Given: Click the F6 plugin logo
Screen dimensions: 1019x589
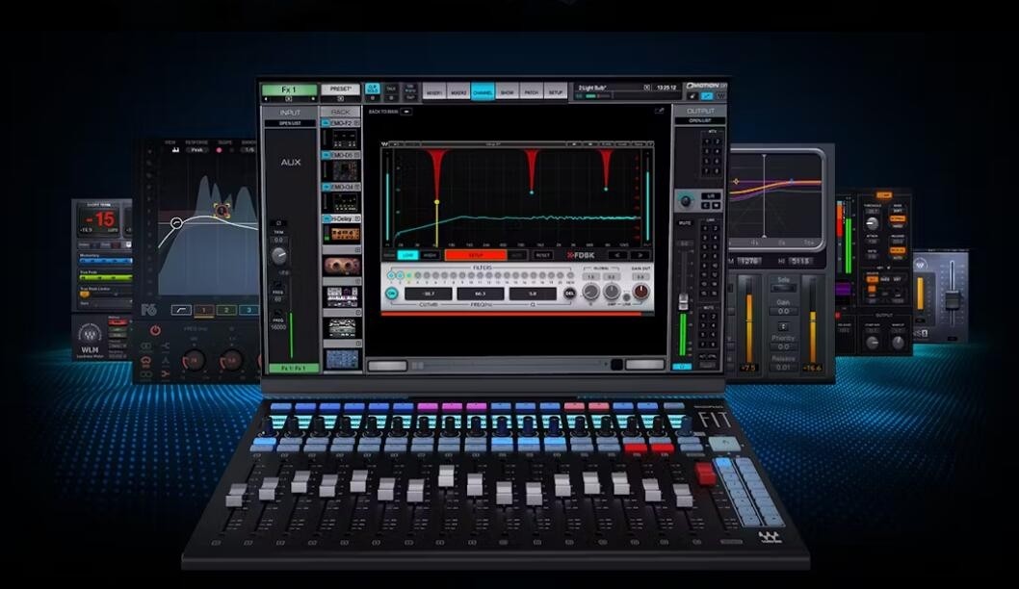Looking at the screenshot, I should 149,310.
